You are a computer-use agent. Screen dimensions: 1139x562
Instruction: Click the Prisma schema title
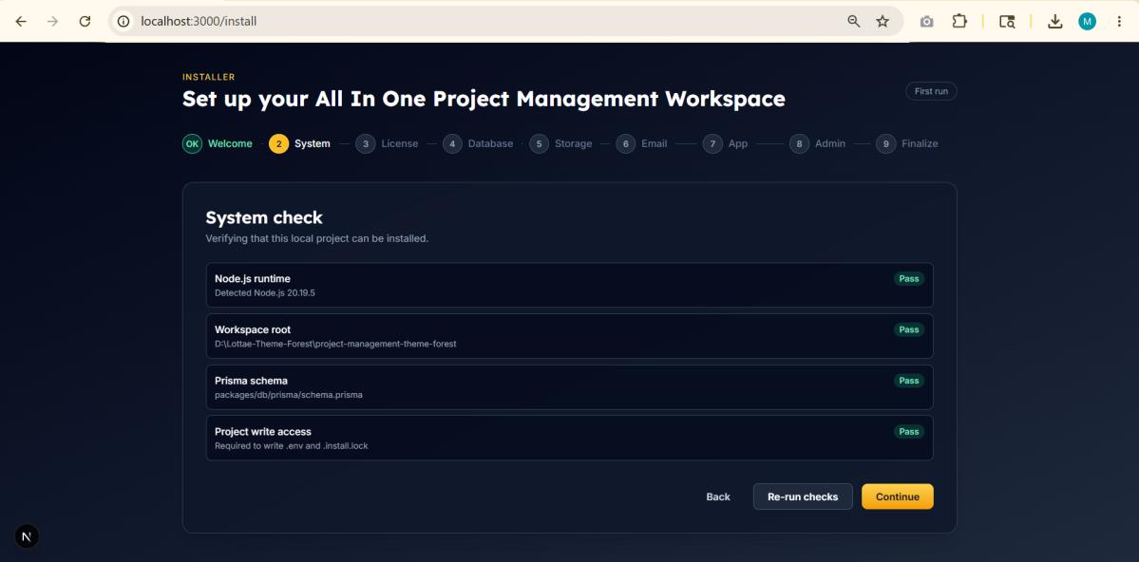click(252, 381)
